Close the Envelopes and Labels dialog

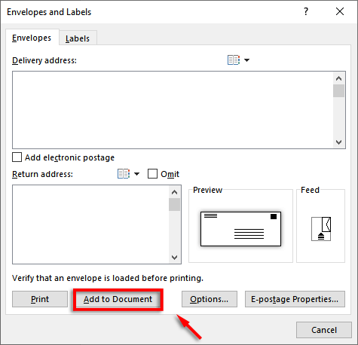coord(340,11)
